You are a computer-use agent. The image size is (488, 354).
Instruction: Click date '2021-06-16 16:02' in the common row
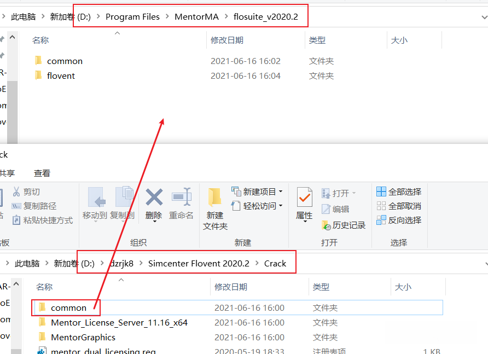[x=246, y=61]
